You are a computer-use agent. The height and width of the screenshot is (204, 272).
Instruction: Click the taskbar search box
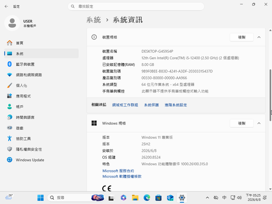pos(76,197)
